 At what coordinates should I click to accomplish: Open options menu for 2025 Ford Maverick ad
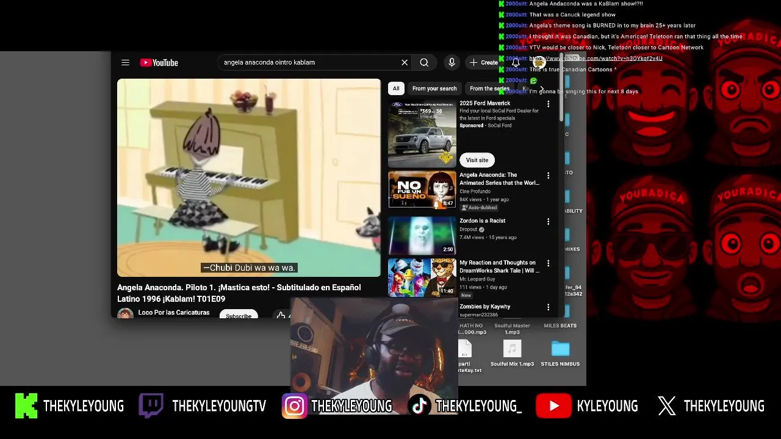pos(548,104)
